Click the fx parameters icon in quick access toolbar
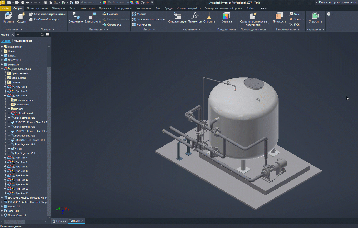 [143, 2]
